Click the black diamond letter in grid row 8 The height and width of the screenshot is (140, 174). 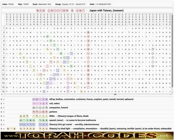point(153,58)
